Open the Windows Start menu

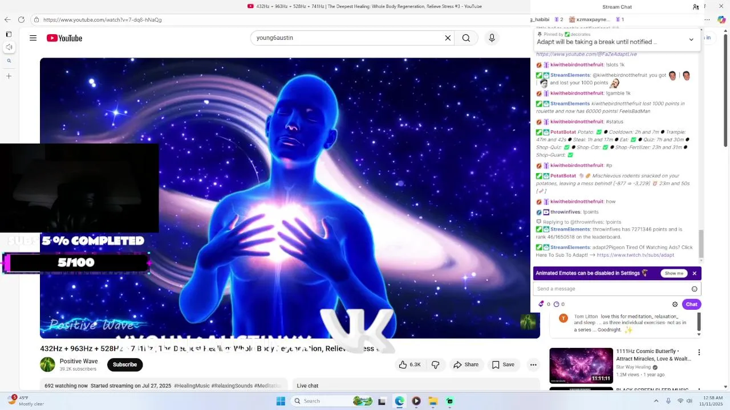(x=281, y=401)
